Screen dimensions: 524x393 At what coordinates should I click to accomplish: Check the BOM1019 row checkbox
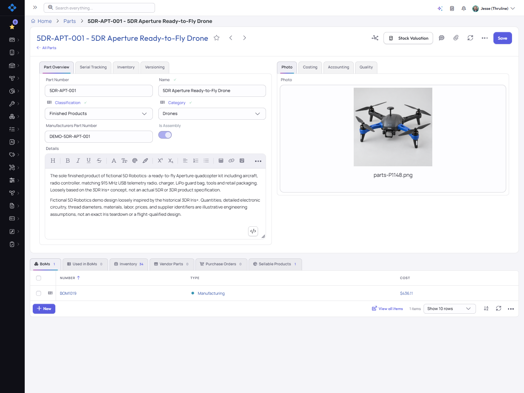tap(39, 293)
